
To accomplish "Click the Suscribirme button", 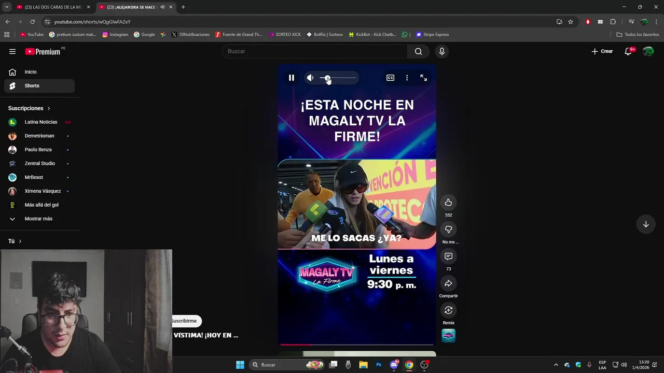I will 185,321.
